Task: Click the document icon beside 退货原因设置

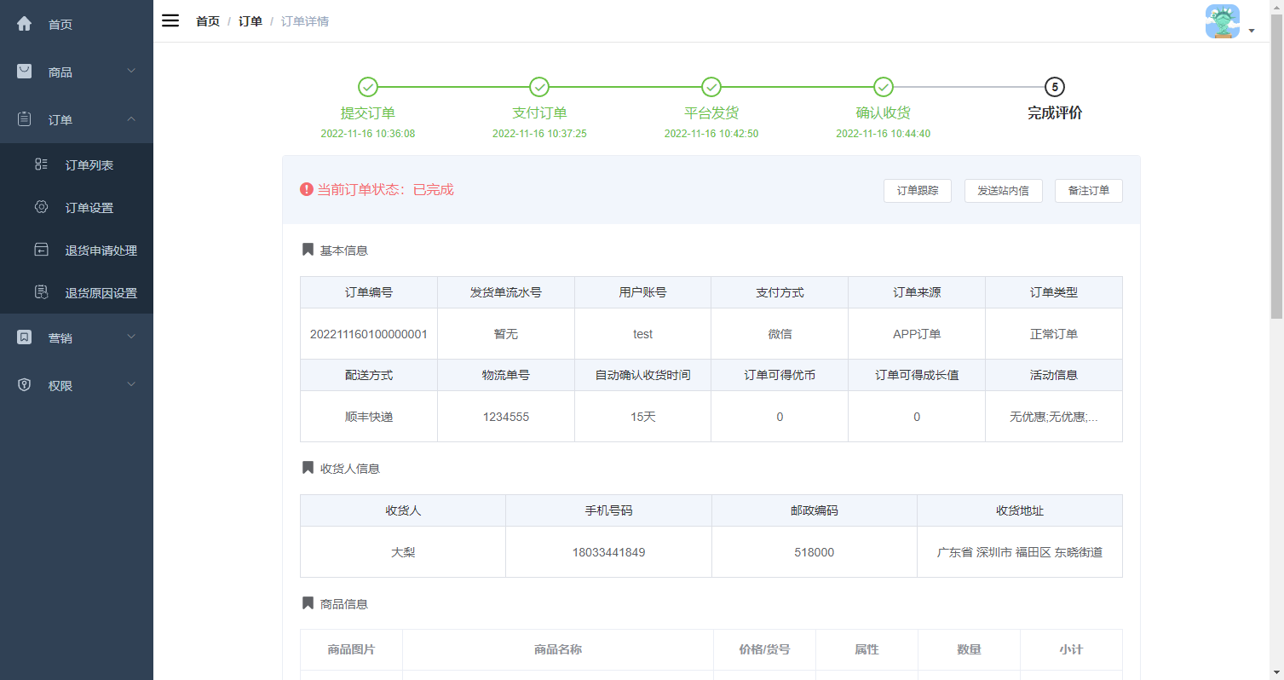Action: pyautogui.click(x=41, y=292)
